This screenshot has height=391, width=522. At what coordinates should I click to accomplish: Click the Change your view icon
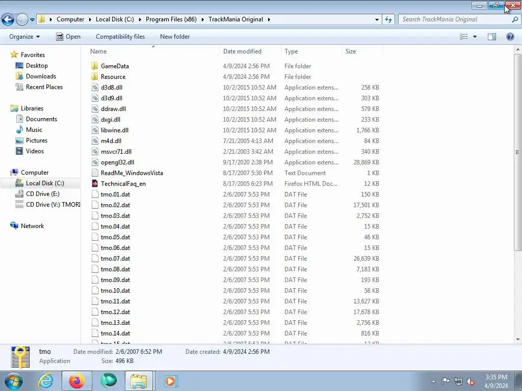click(x=464, y=37)
